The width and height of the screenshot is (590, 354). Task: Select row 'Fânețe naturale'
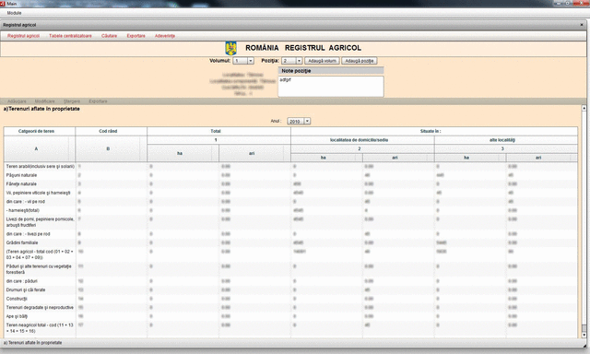click(x=290, y=184)
